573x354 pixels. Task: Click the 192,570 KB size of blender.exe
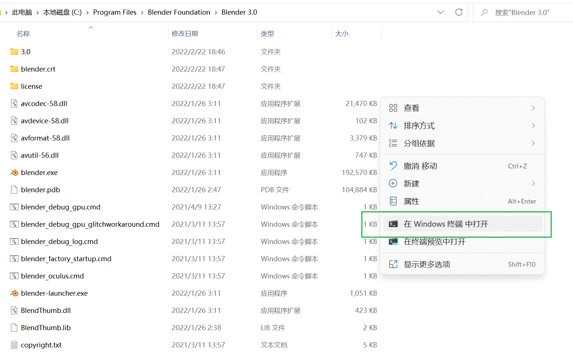point(359,172)
